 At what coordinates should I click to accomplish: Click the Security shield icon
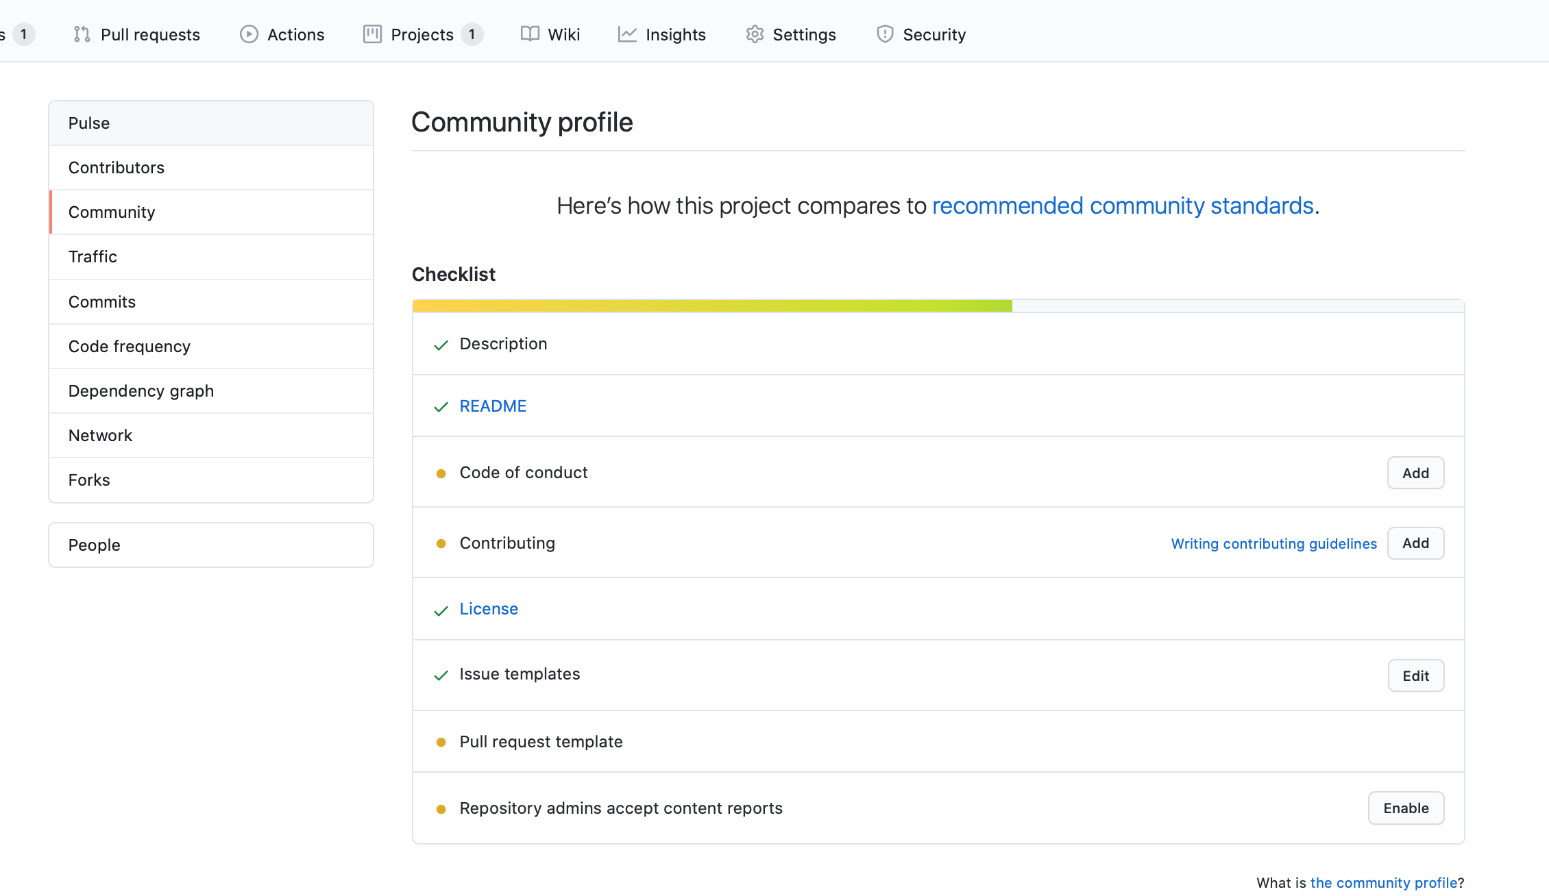click(x=885, y=34)
